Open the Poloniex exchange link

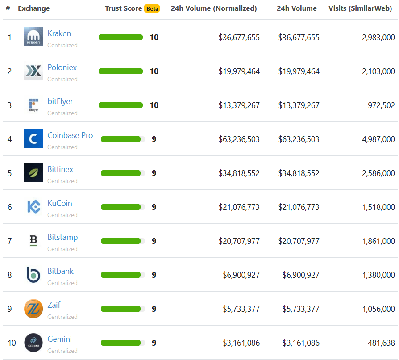62,67
